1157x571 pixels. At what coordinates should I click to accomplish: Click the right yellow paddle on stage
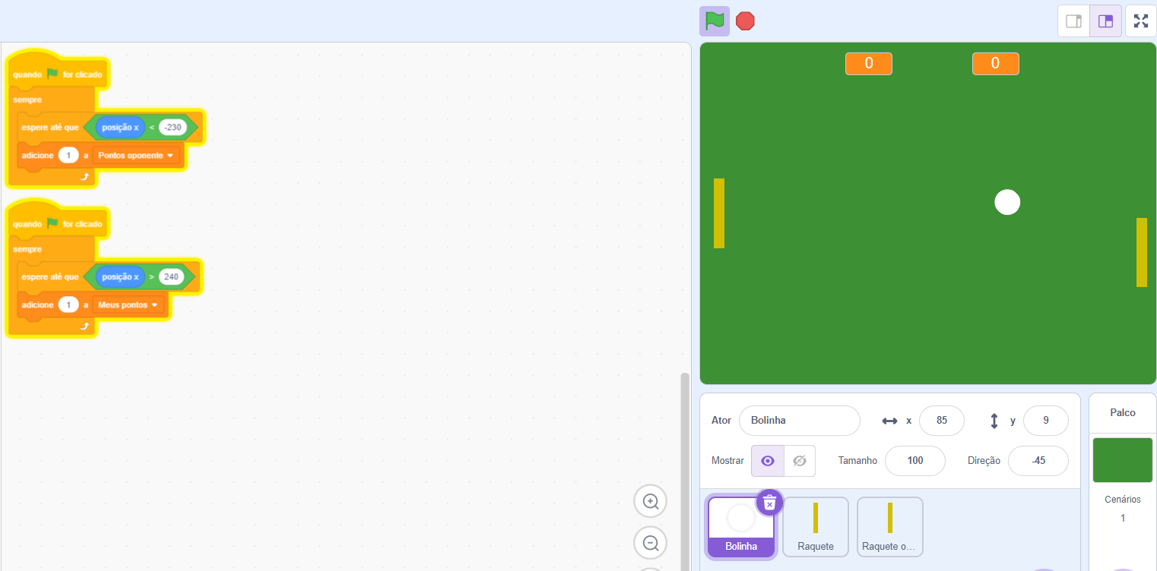pyautogui.click(x=1142, y=252)
